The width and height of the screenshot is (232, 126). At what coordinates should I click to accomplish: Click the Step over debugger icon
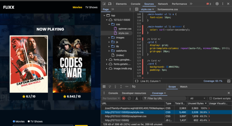tap(110, 87)
